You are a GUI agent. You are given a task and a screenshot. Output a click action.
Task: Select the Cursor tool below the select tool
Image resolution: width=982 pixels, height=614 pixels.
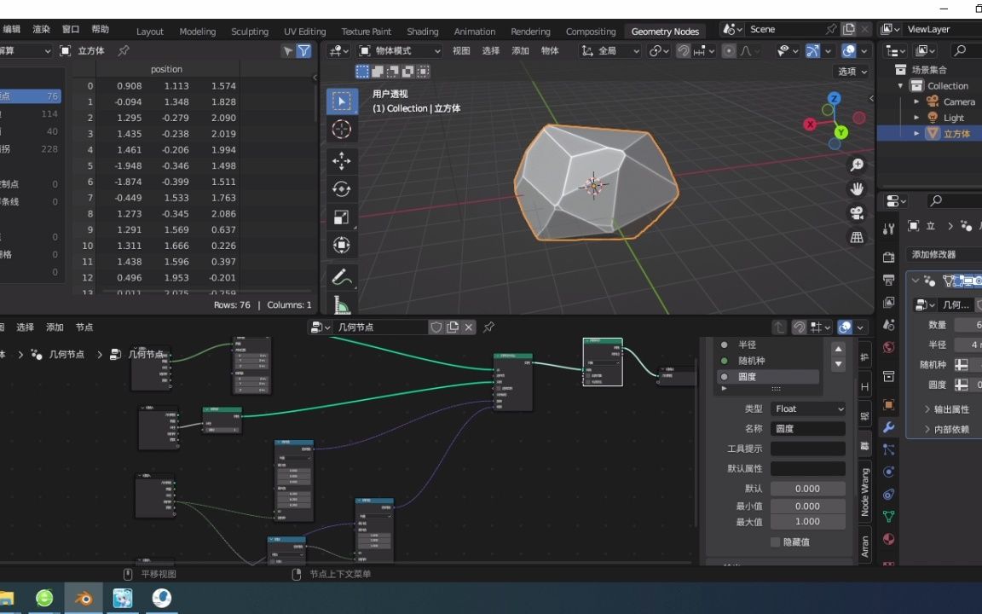tap(341, 129)
